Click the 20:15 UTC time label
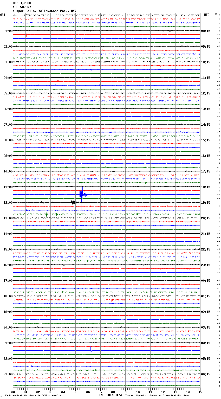Image resolution: width=221 pixels, height=399 pixels. 206,218
